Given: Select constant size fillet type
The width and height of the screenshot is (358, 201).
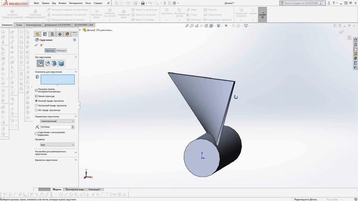Looking at the screenshot, I should click(x=40, y=63).
